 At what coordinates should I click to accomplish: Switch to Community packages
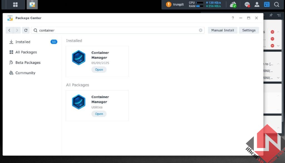coord(25,73)
